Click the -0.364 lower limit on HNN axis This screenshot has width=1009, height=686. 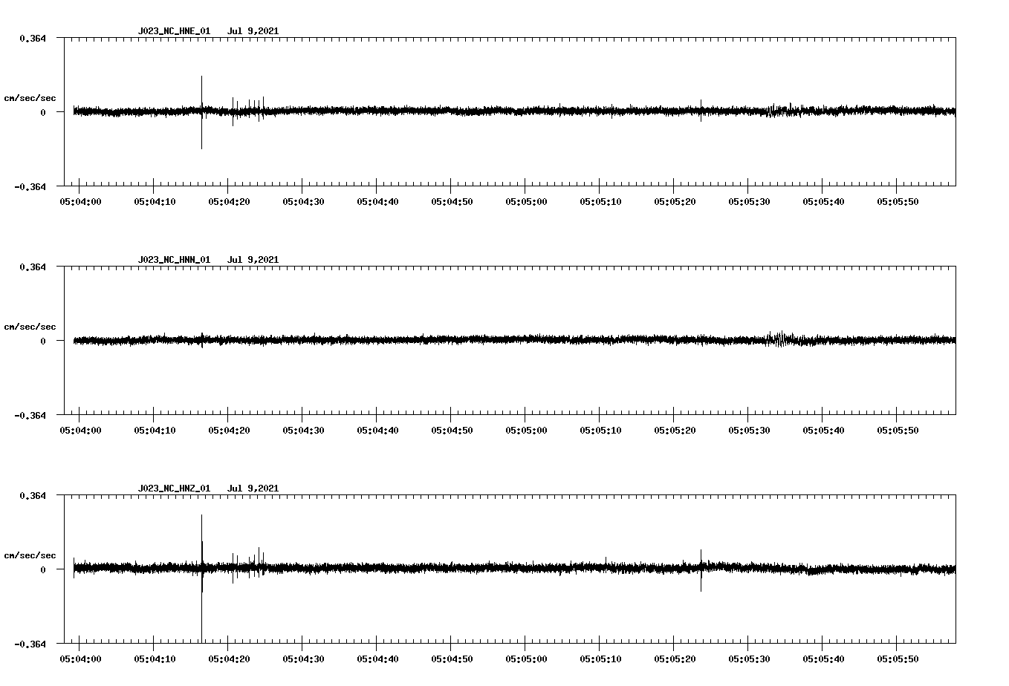pyautogui.click(x=30, y=415)
